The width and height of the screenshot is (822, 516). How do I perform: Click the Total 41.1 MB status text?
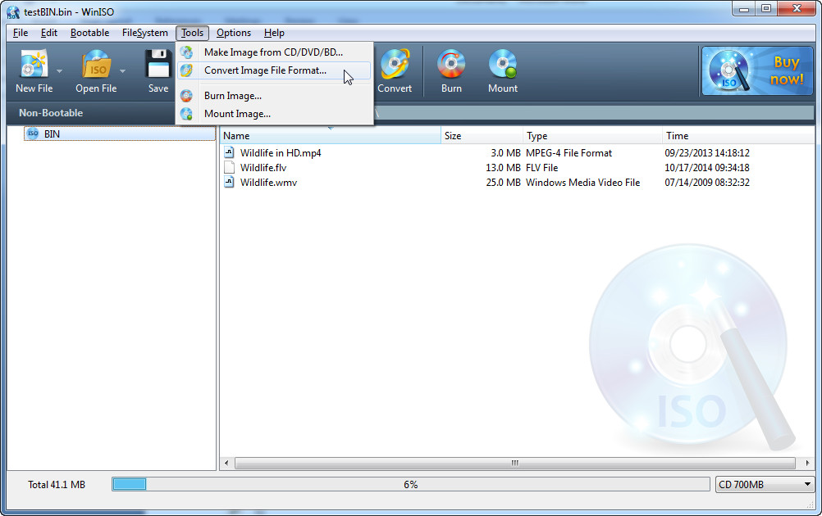click(57, 485)
